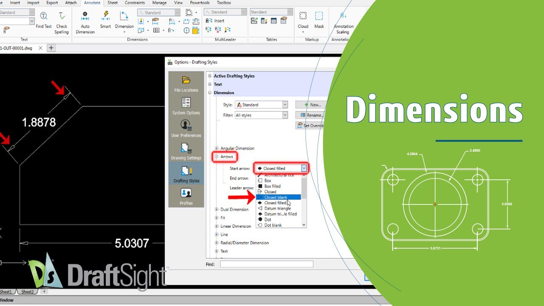
Task: Select Box arrow style
Action: point(278,181)
